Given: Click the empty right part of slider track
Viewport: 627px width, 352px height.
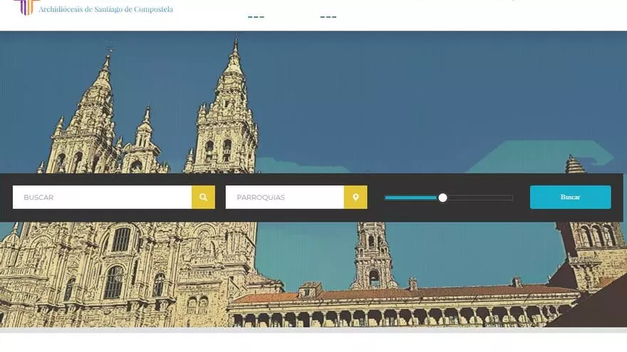Looking at the screenshot, I should [479, 198].
